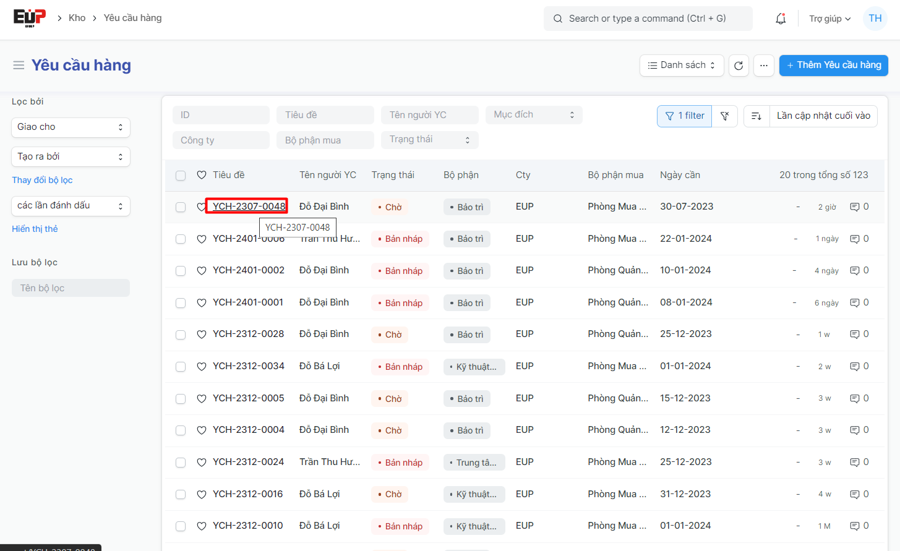Open the three-dots more options menu
900x551 pixels.
(764, 66)
